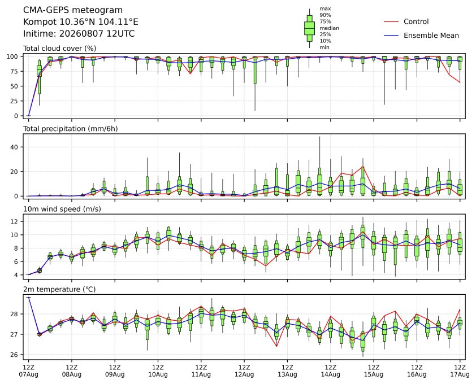Click the blue Ensemble Mean legend line
This screenshot has width=476, height=384.
(x=391, y=36)
